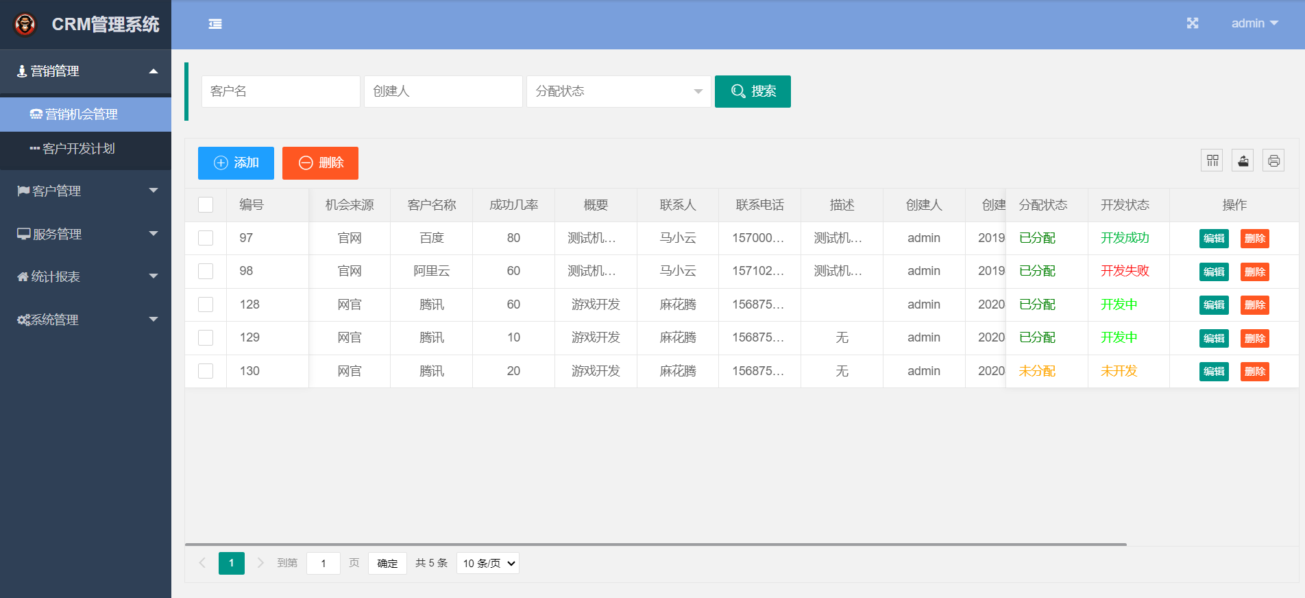Expand the 服务管理 menu group
The width and height of the screenshot is (1305, 598).
click(x=86, y=234)
